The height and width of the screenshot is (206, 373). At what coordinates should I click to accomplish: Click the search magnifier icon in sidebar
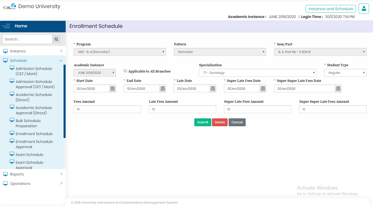[56, 39]
